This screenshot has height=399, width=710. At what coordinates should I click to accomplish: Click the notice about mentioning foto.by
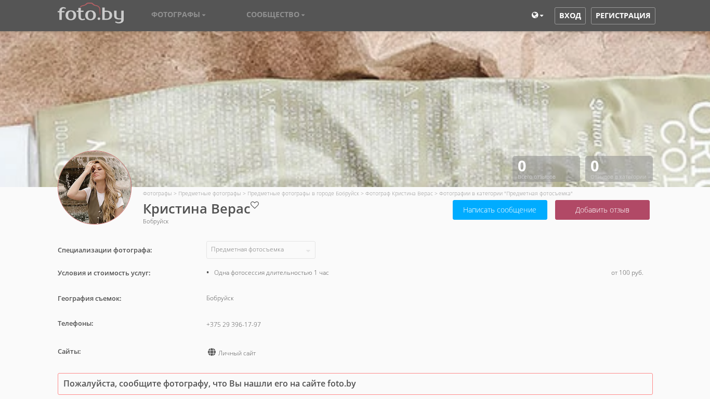[x=355, y=384]
